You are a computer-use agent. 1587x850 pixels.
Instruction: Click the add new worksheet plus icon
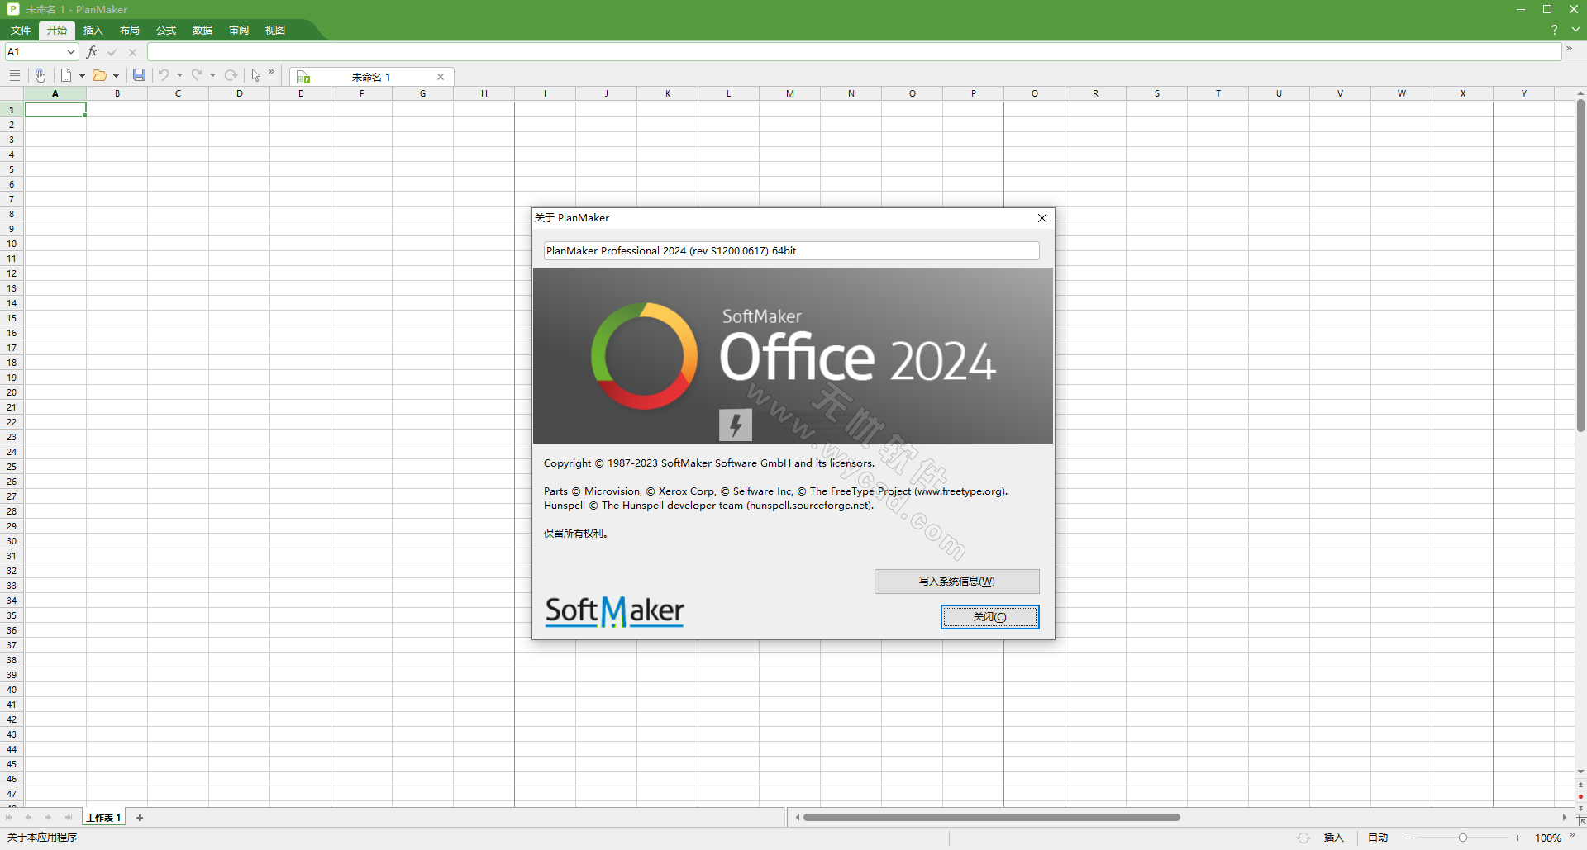pyautogui.click(x=140, y=818)
